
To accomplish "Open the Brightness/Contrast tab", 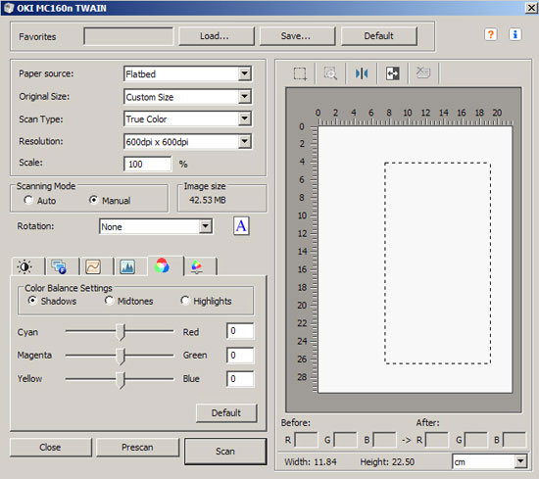I will 25,266.
